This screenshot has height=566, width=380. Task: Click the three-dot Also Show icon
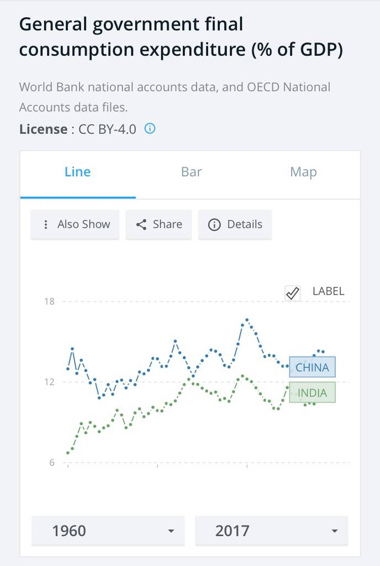point(45,224)
